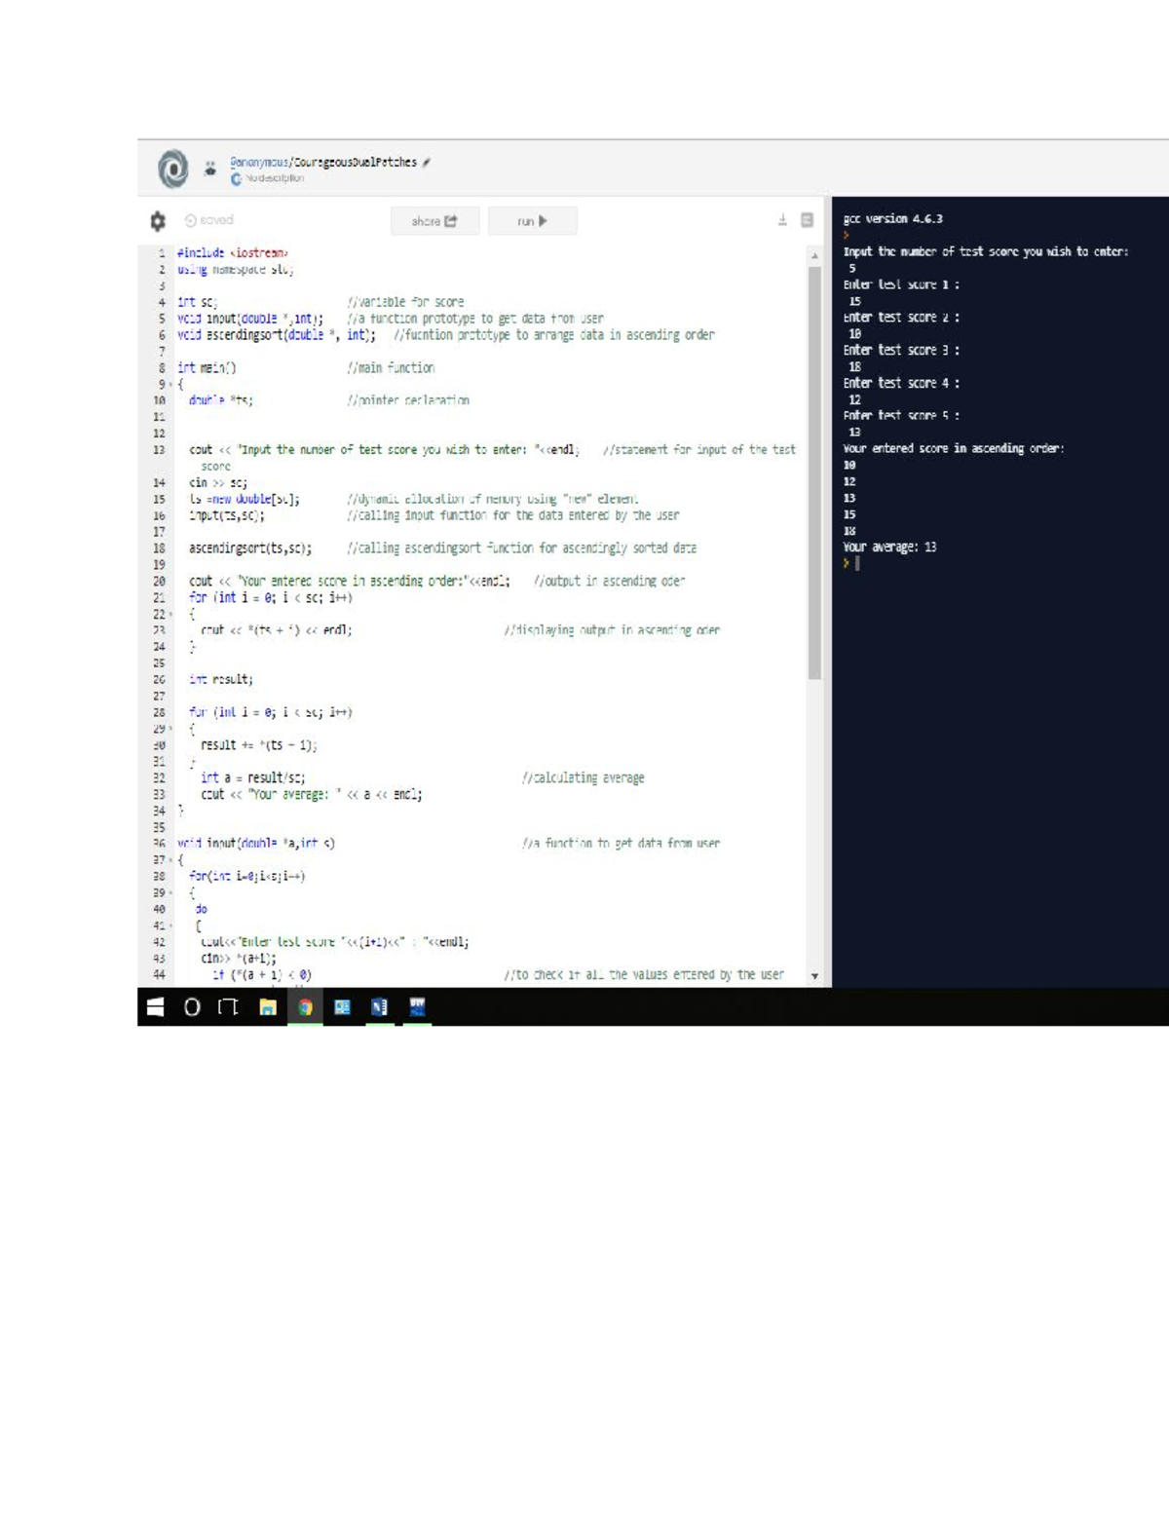Click the download project icon

point(784,217)
